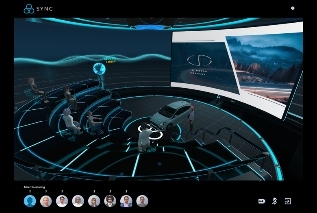Click the curly-haired participant with glasses
This screenshot has width=317, height=213.
pos(110,201)
